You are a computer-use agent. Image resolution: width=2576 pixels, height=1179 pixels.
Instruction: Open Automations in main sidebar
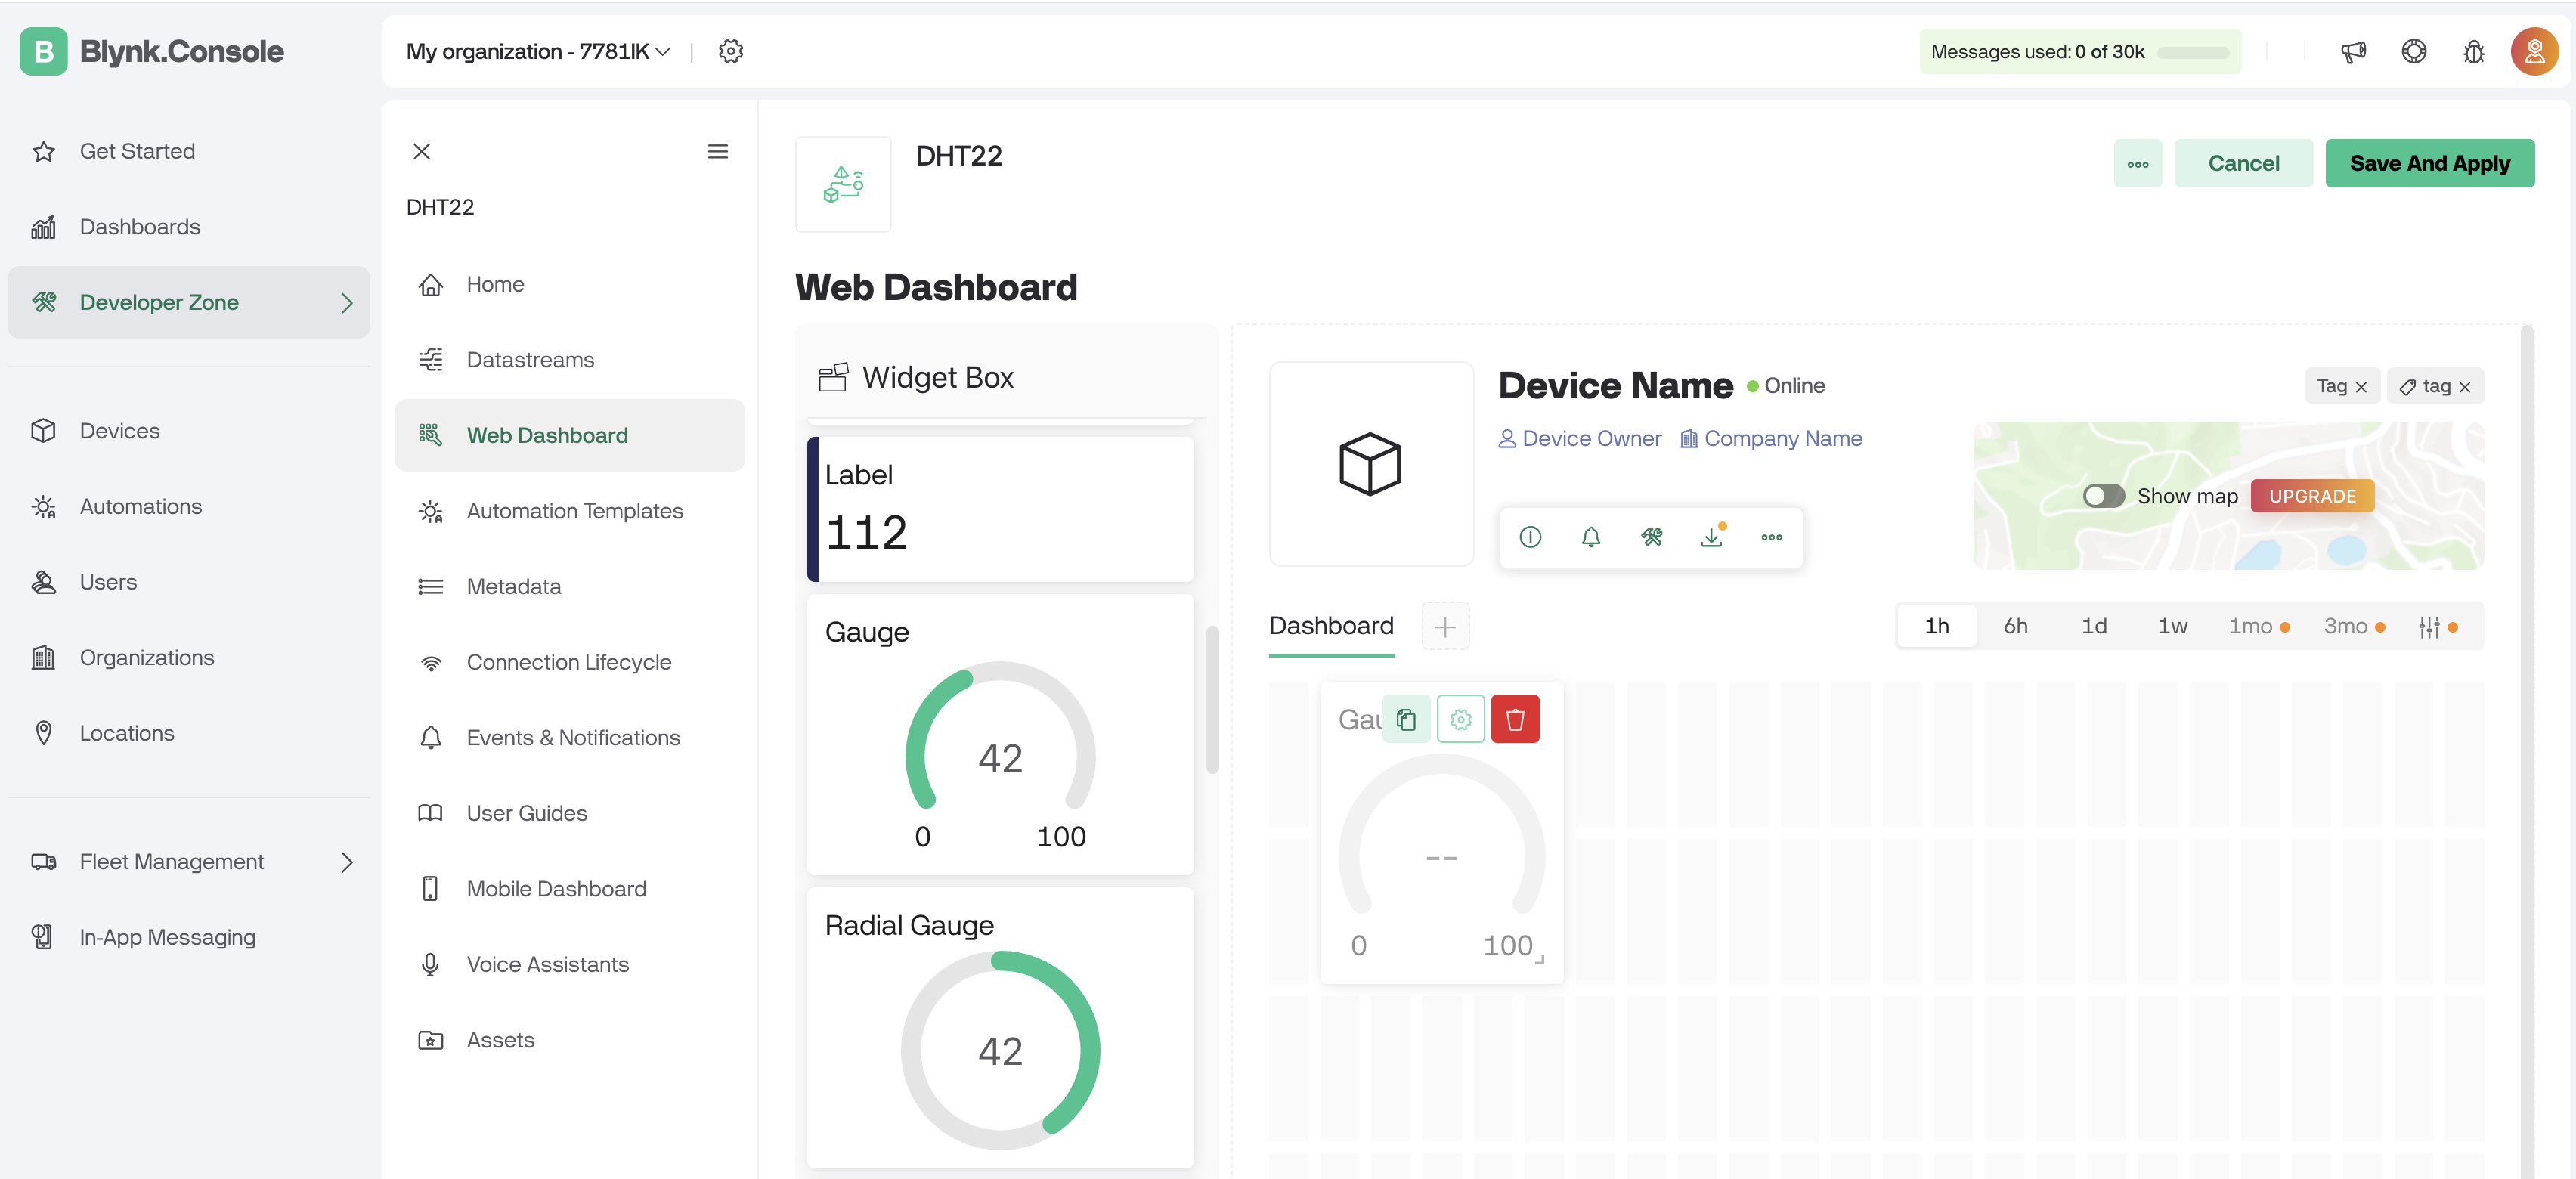tap(189, 507)
